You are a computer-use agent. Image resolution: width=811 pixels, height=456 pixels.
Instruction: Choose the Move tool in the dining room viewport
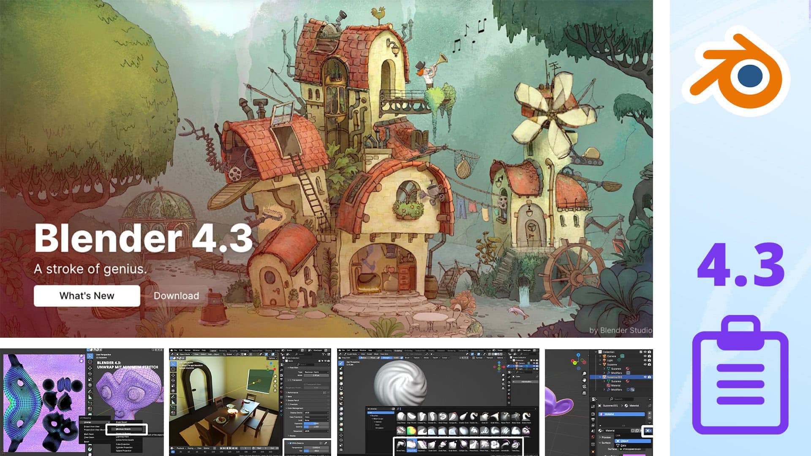coord(173,375)
